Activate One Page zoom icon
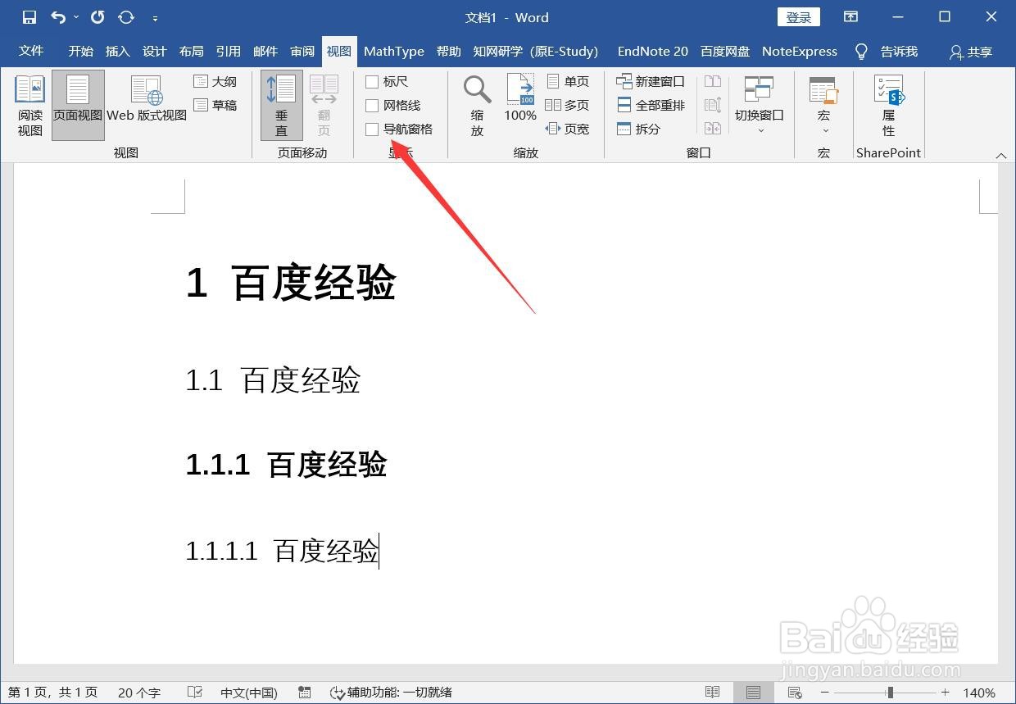The image size is (1016, 704). coord(570,80)
